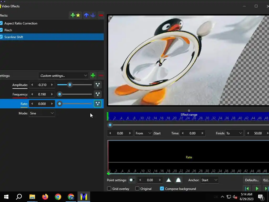This screenshot has height=202, width=269.
Task: Click the point settings toggle icon
Action: pos(132,180)
